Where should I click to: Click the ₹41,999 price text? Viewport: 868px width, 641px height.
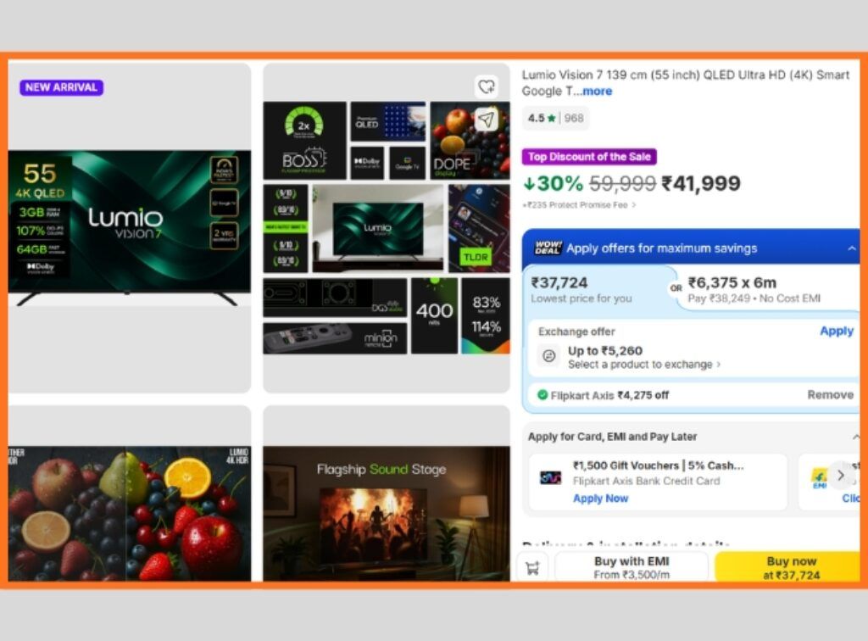701,183
